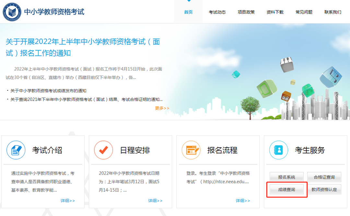Open the 合格证查询 certificate lookup
Screen dimensions: 350x216
324,177
